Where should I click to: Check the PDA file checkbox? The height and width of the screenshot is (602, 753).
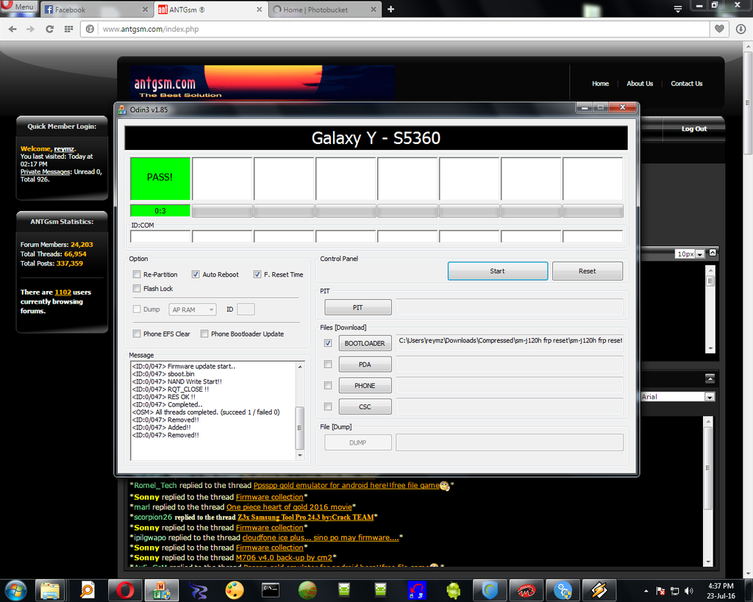pos(328,365)
